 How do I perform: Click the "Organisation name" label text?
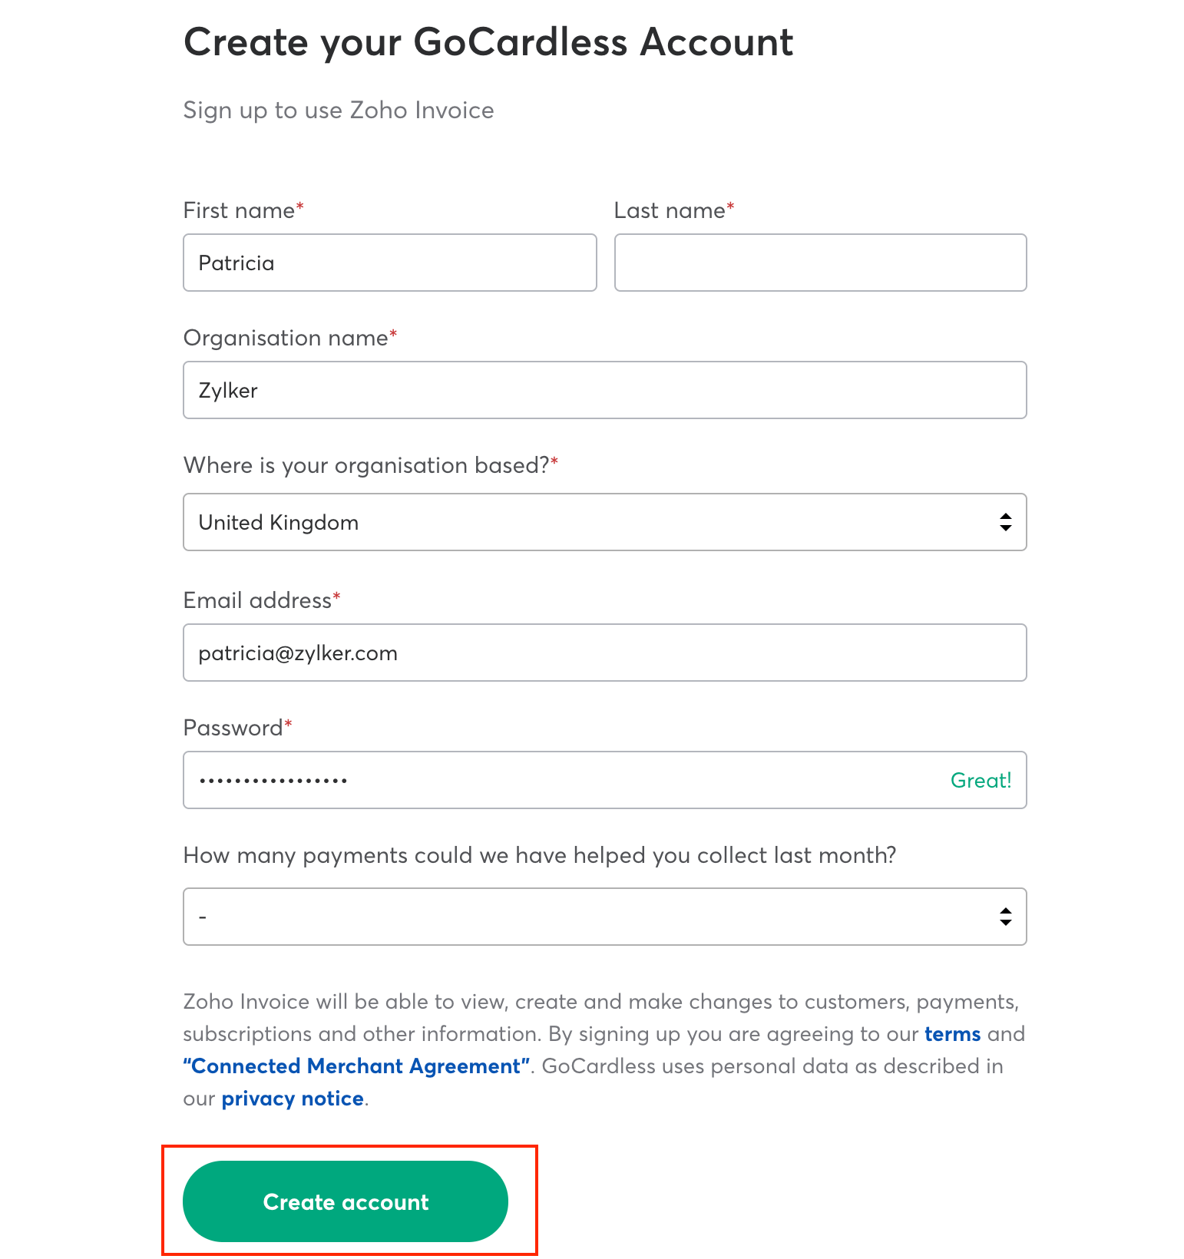[x=286, y=338]
